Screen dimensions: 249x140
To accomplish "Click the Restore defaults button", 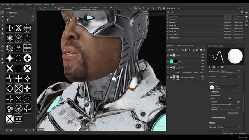I will point(233,113).
